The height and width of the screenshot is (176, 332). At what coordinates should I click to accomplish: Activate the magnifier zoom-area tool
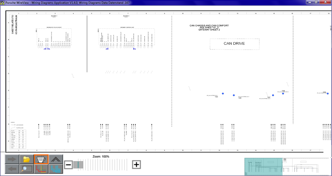(26, 169)
